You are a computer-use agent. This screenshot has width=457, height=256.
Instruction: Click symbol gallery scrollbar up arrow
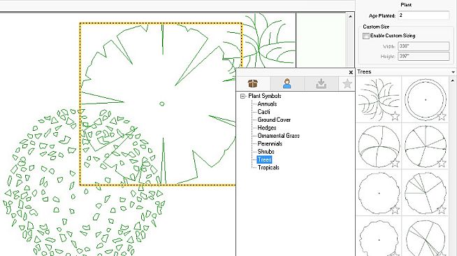[453, 80]
